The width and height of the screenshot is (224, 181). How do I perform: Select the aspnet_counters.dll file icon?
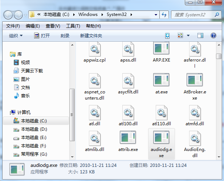95,81
